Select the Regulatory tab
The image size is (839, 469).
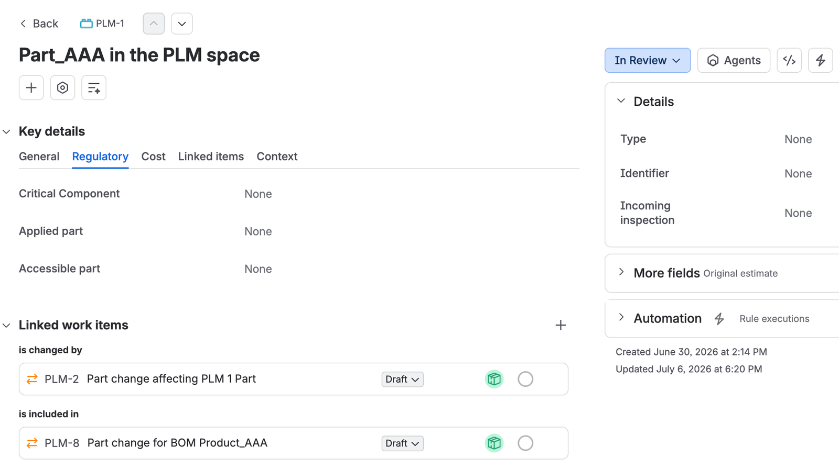(100, 157)
